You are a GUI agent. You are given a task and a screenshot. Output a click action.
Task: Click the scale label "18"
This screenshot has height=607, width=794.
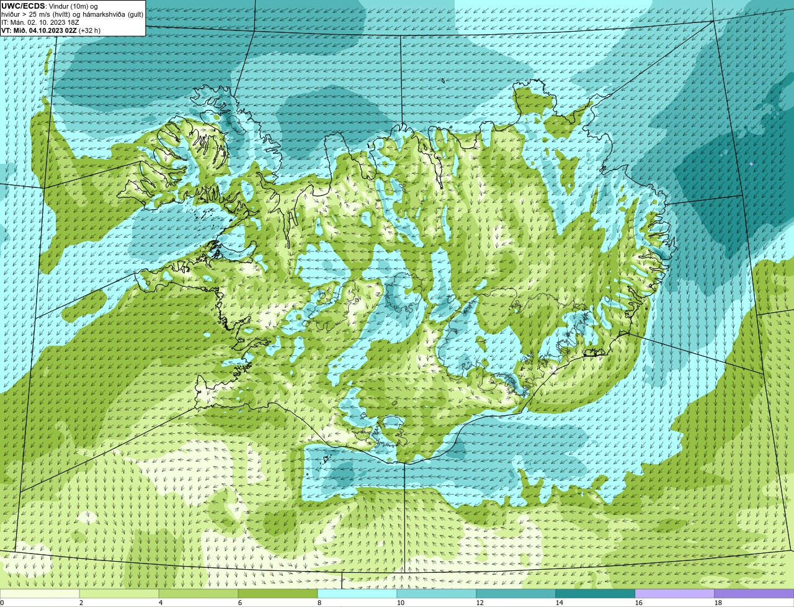718,603
